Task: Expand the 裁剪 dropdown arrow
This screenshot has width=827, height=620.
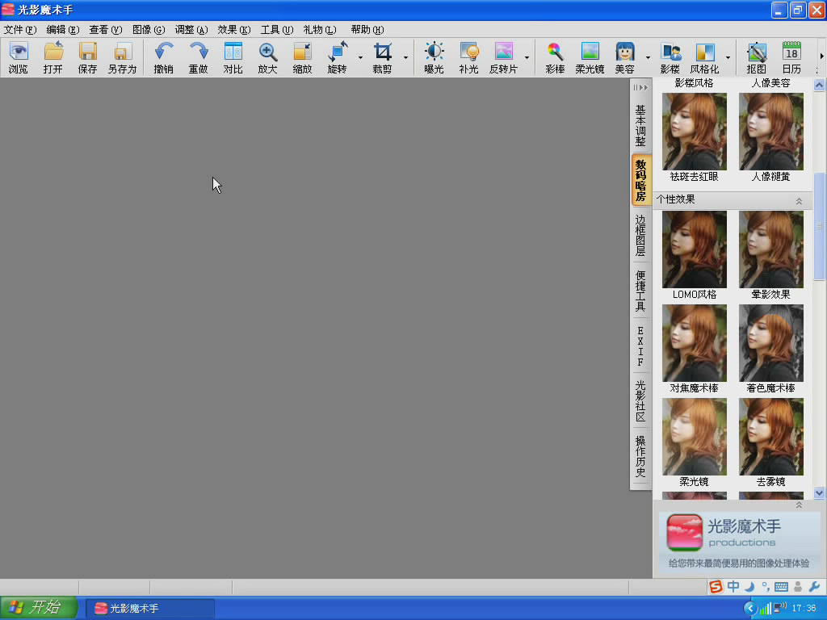Action: 405,57
